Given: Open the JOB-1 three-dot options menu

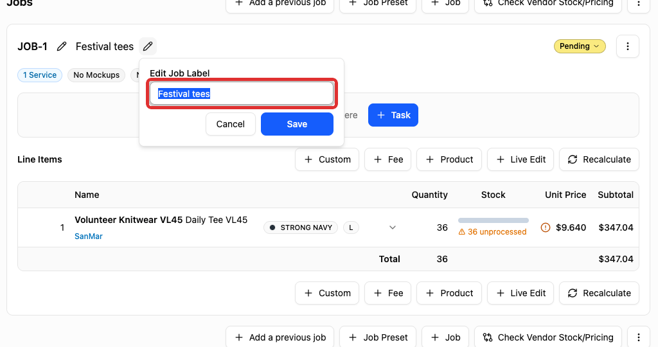Looking at the screenshot, I should (x=627, y=46).
